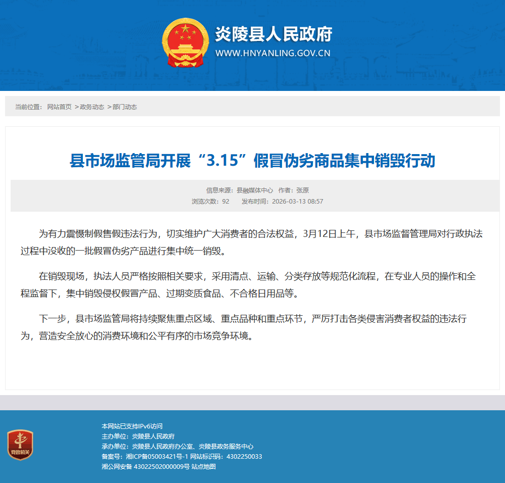Select the 部门动态 breadcrumb item
The image size is (505, 483).
(124, 107)
